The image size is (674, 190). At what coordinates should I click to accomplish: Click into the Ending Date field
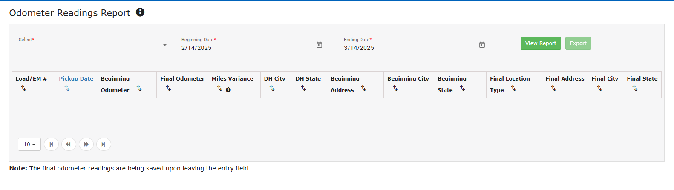pyautogui.click(x=409, y=48)
